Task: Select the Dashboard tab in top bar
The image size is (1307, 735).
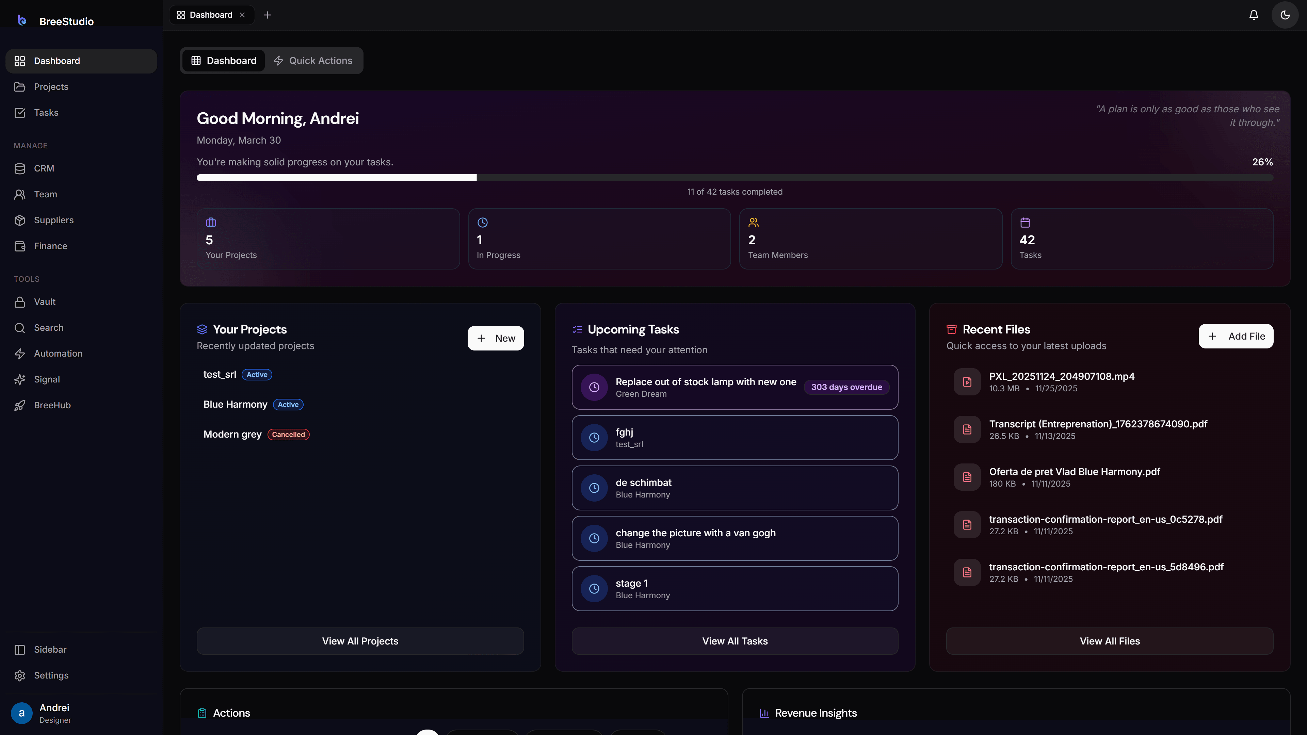Action: 212,15
